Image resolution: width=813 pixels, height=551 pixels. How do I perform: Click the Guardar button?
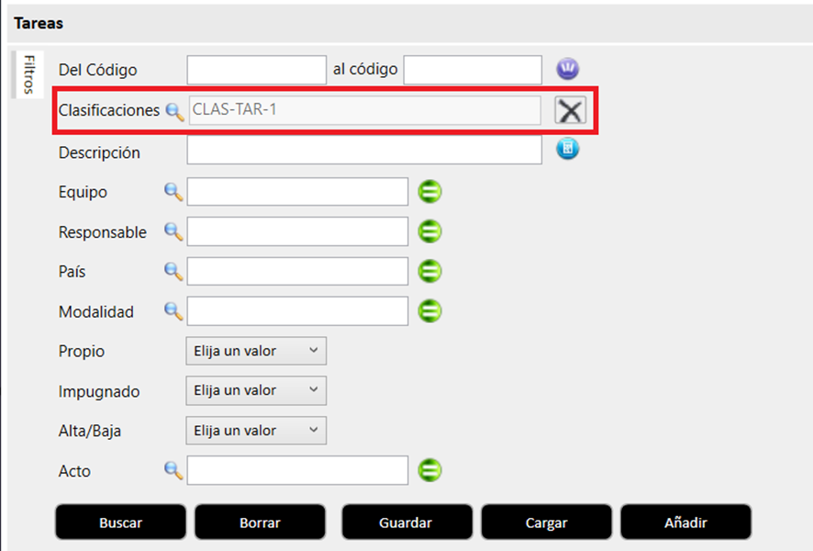[x=406, y=523]
